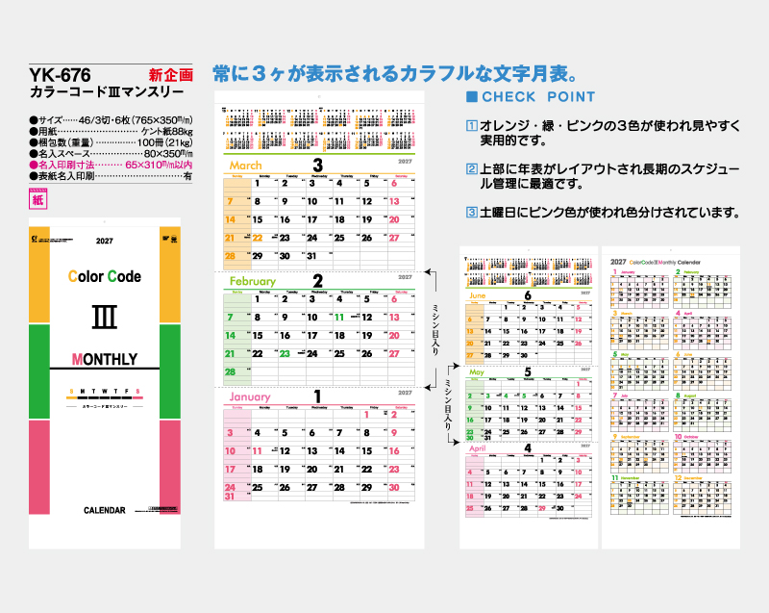Screen dimensions: 769x613
Task: Click the large number 5 beside May
Action: [x=528, y=371]
